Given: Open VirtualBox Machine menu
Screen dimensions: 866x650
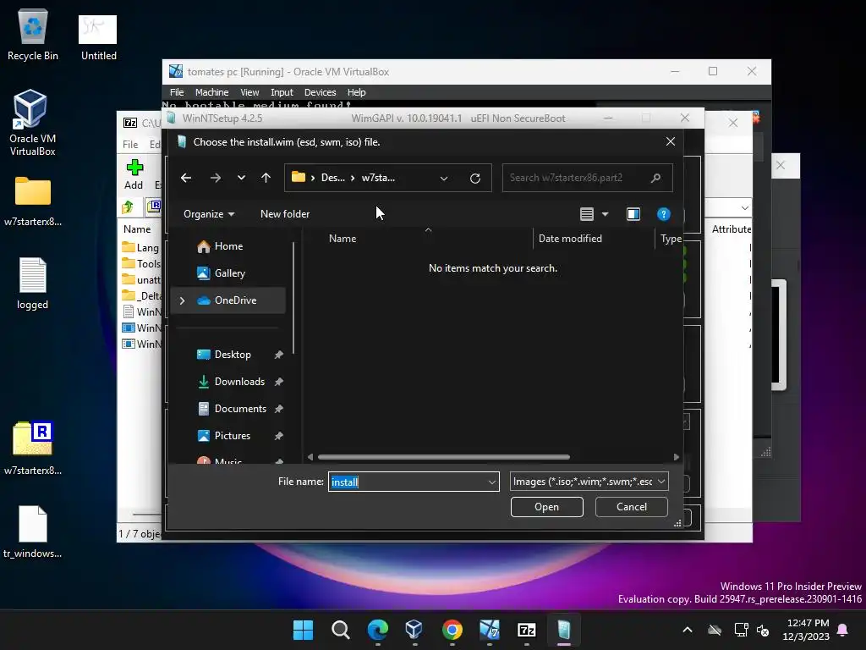Looking at the screenshot, I should [211, 92].
